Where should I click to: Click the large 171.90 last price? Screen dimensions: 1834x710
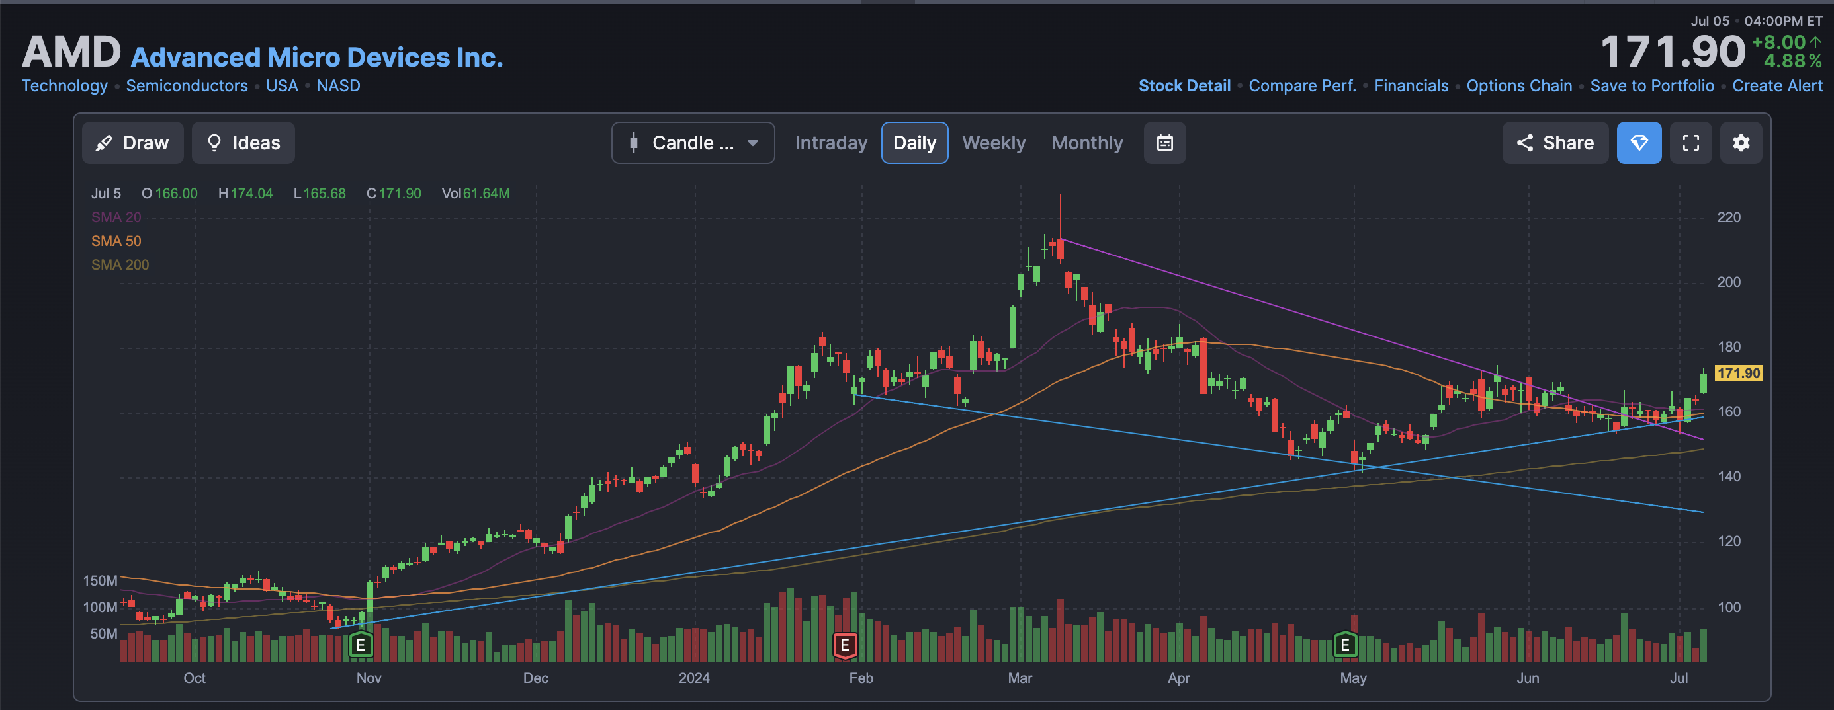coord(1673,52)
